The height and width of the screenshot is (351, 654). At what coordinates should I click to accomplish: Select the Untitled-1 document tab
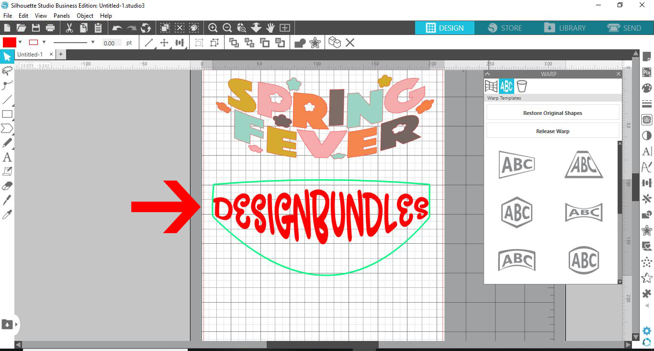(x=30, y=55)
